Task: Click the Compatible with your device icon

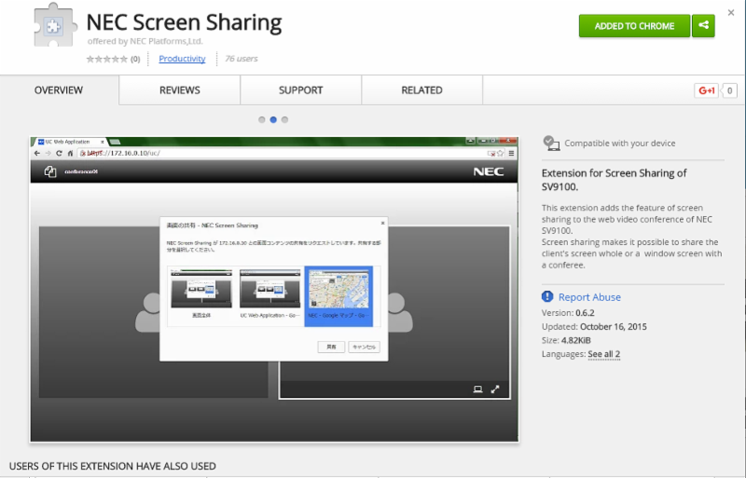Action: [x=551, y=143]
